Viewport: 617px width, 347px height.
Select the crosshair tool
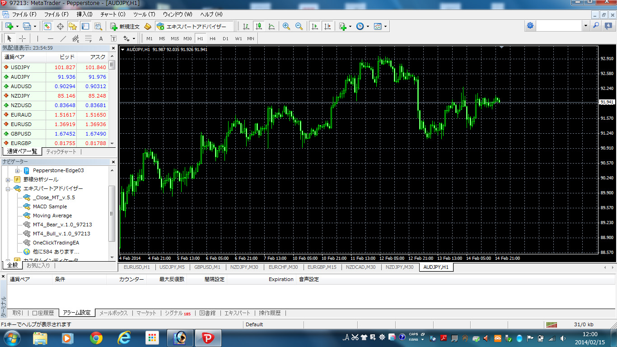pyautogui.click(x=22, y=38)
